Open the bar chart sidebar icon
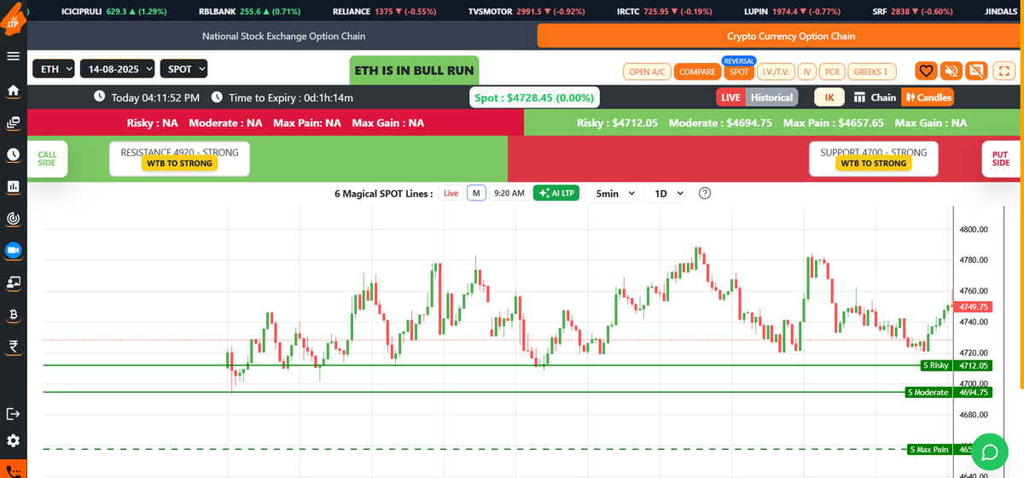1024x478 pixels. click(x=13, y=186)
